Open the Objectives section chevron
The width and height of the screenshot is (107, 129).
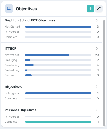point(97,87)
